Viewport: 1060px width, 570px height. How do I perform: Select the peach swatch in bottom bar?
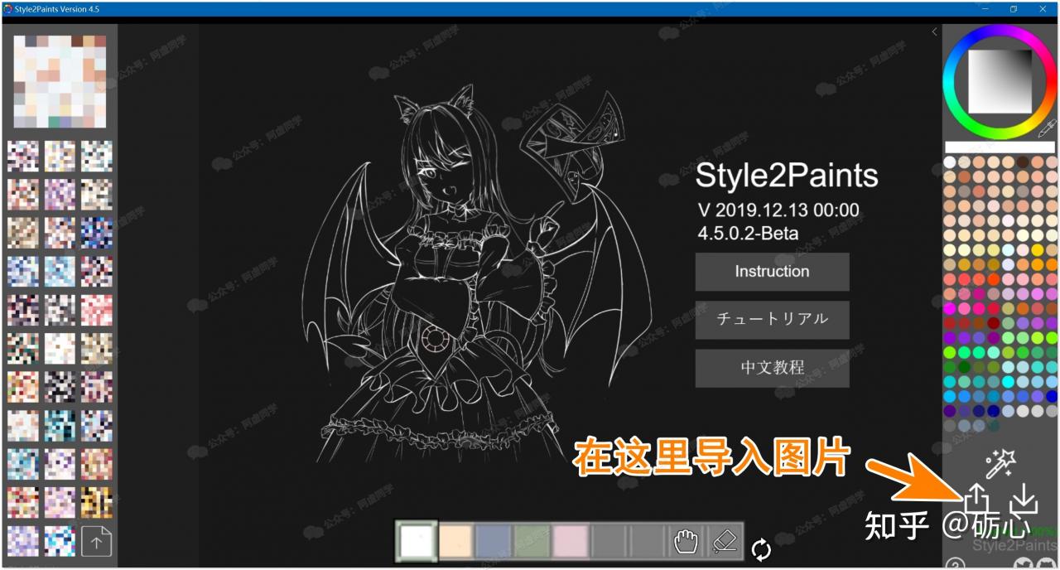point(456,542)
